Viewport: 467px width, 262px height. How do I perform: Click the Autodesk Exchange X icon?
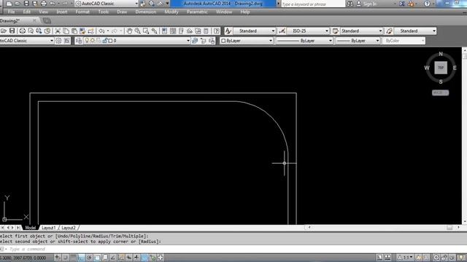(402, 4)
